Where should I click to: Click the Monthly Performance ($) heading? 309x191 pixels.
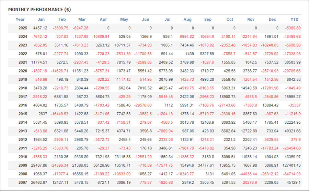[39, 10]
